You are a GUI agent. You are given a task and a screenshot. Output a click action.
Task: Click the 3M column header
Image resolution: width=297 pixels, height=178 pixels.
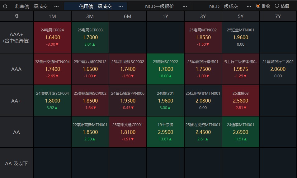coord(90,16)
